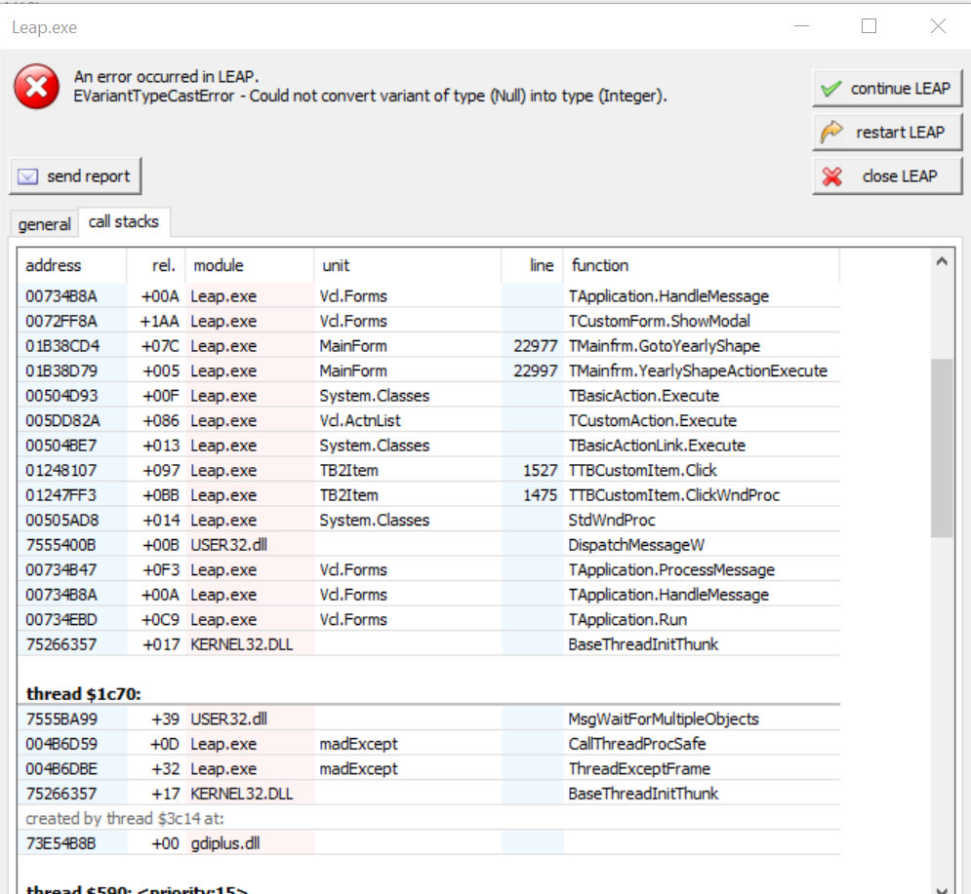Select address 7555BA99
The width and height of the screenshot is (971, 894).
point(61,719)
